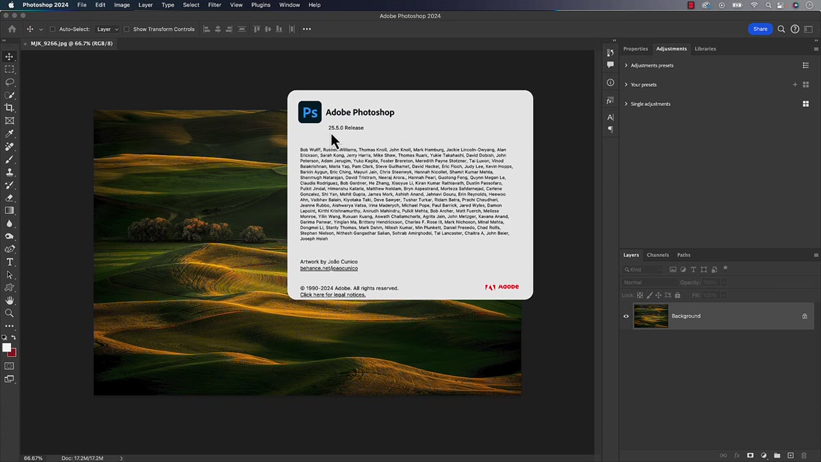821x462 pixels.
Task: Toggle layer filtering on/off switch
Action: (725, 268)
